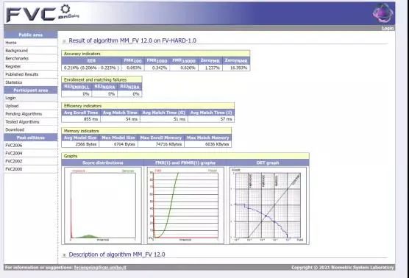Click Login link in top right bar
The width and height of the screenshot is (409, 278).
388,28
